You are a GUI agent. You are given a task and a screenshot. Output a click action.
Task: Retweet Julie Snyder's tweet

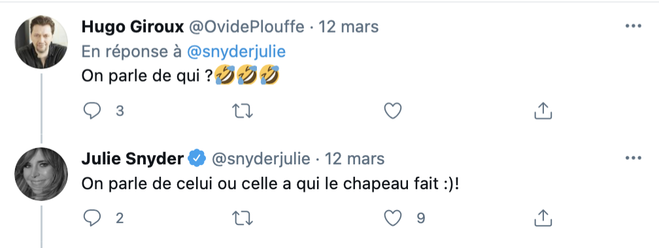coord(243,218)
